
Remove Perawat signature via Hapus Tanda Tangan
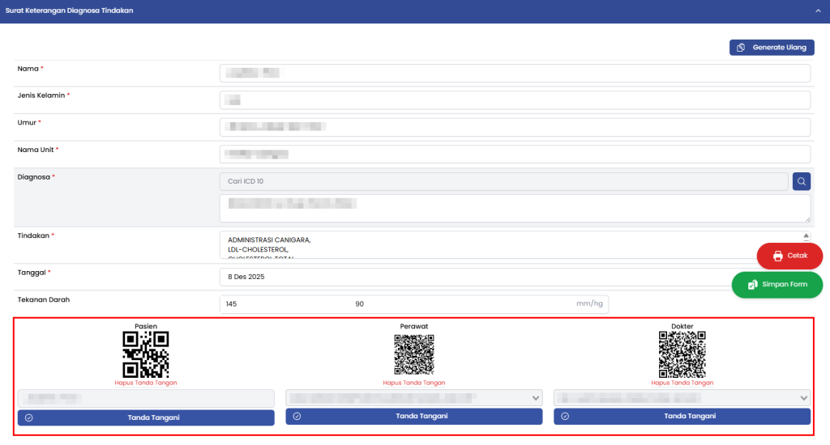click(414, 383)
